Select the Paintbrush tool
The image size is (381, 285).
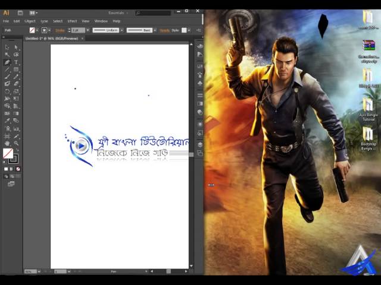7,77
